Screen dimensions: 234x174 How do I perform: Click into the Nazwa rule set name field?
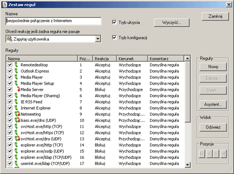(53, 21)
